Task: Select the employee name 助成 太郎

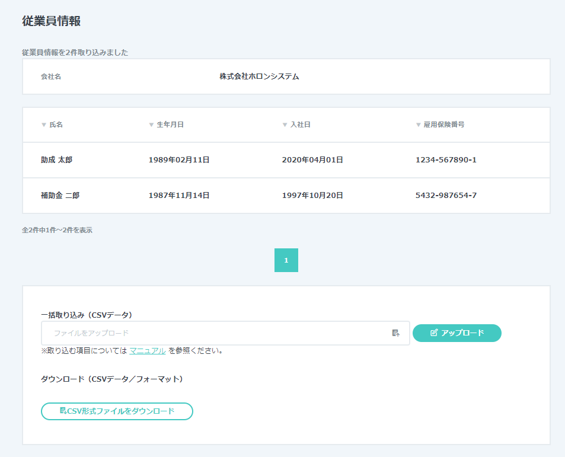Action: (x=56, y=160)
